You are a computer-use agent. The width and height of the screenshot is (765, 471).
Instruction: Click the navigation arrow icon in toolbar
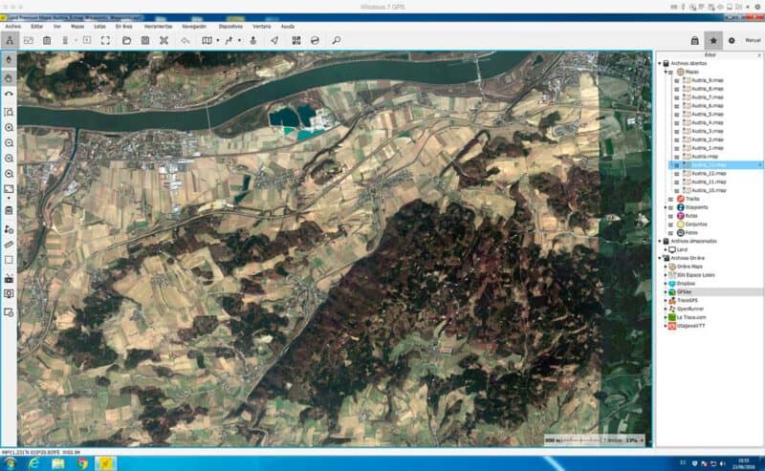coord(274,40)
